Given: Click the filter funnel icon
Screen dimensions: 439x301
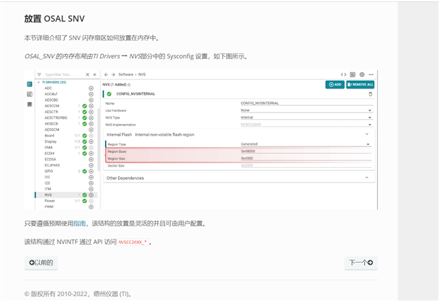Looking at the screenshot, I should tap(39, 75).
